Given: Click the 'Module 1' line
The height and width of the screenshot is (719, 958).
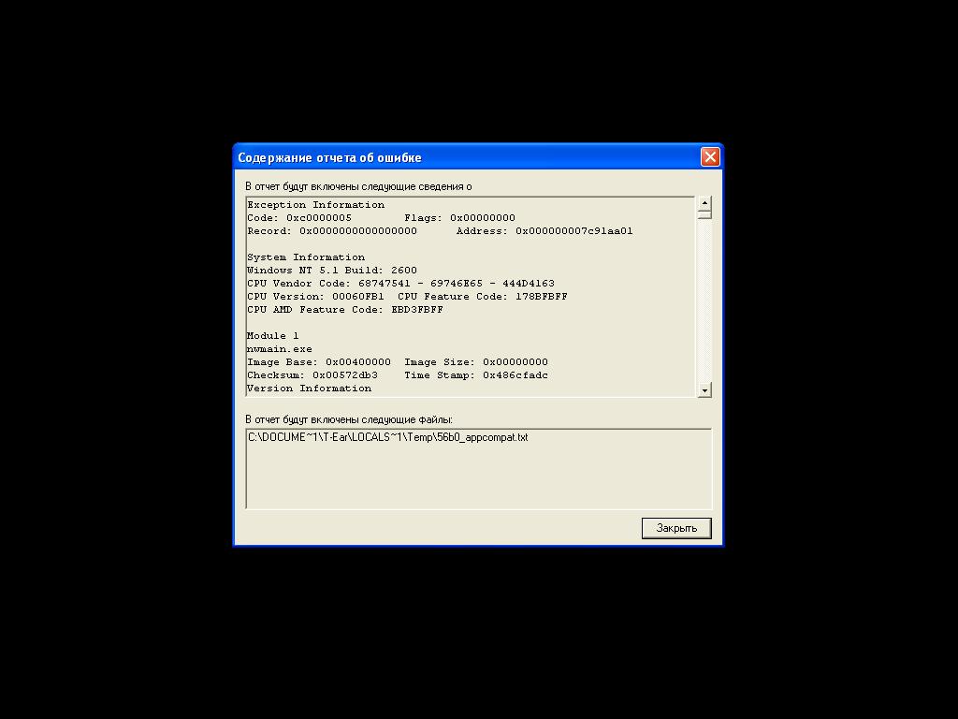Looking at the screenshot, I should (x=273, y=336).
